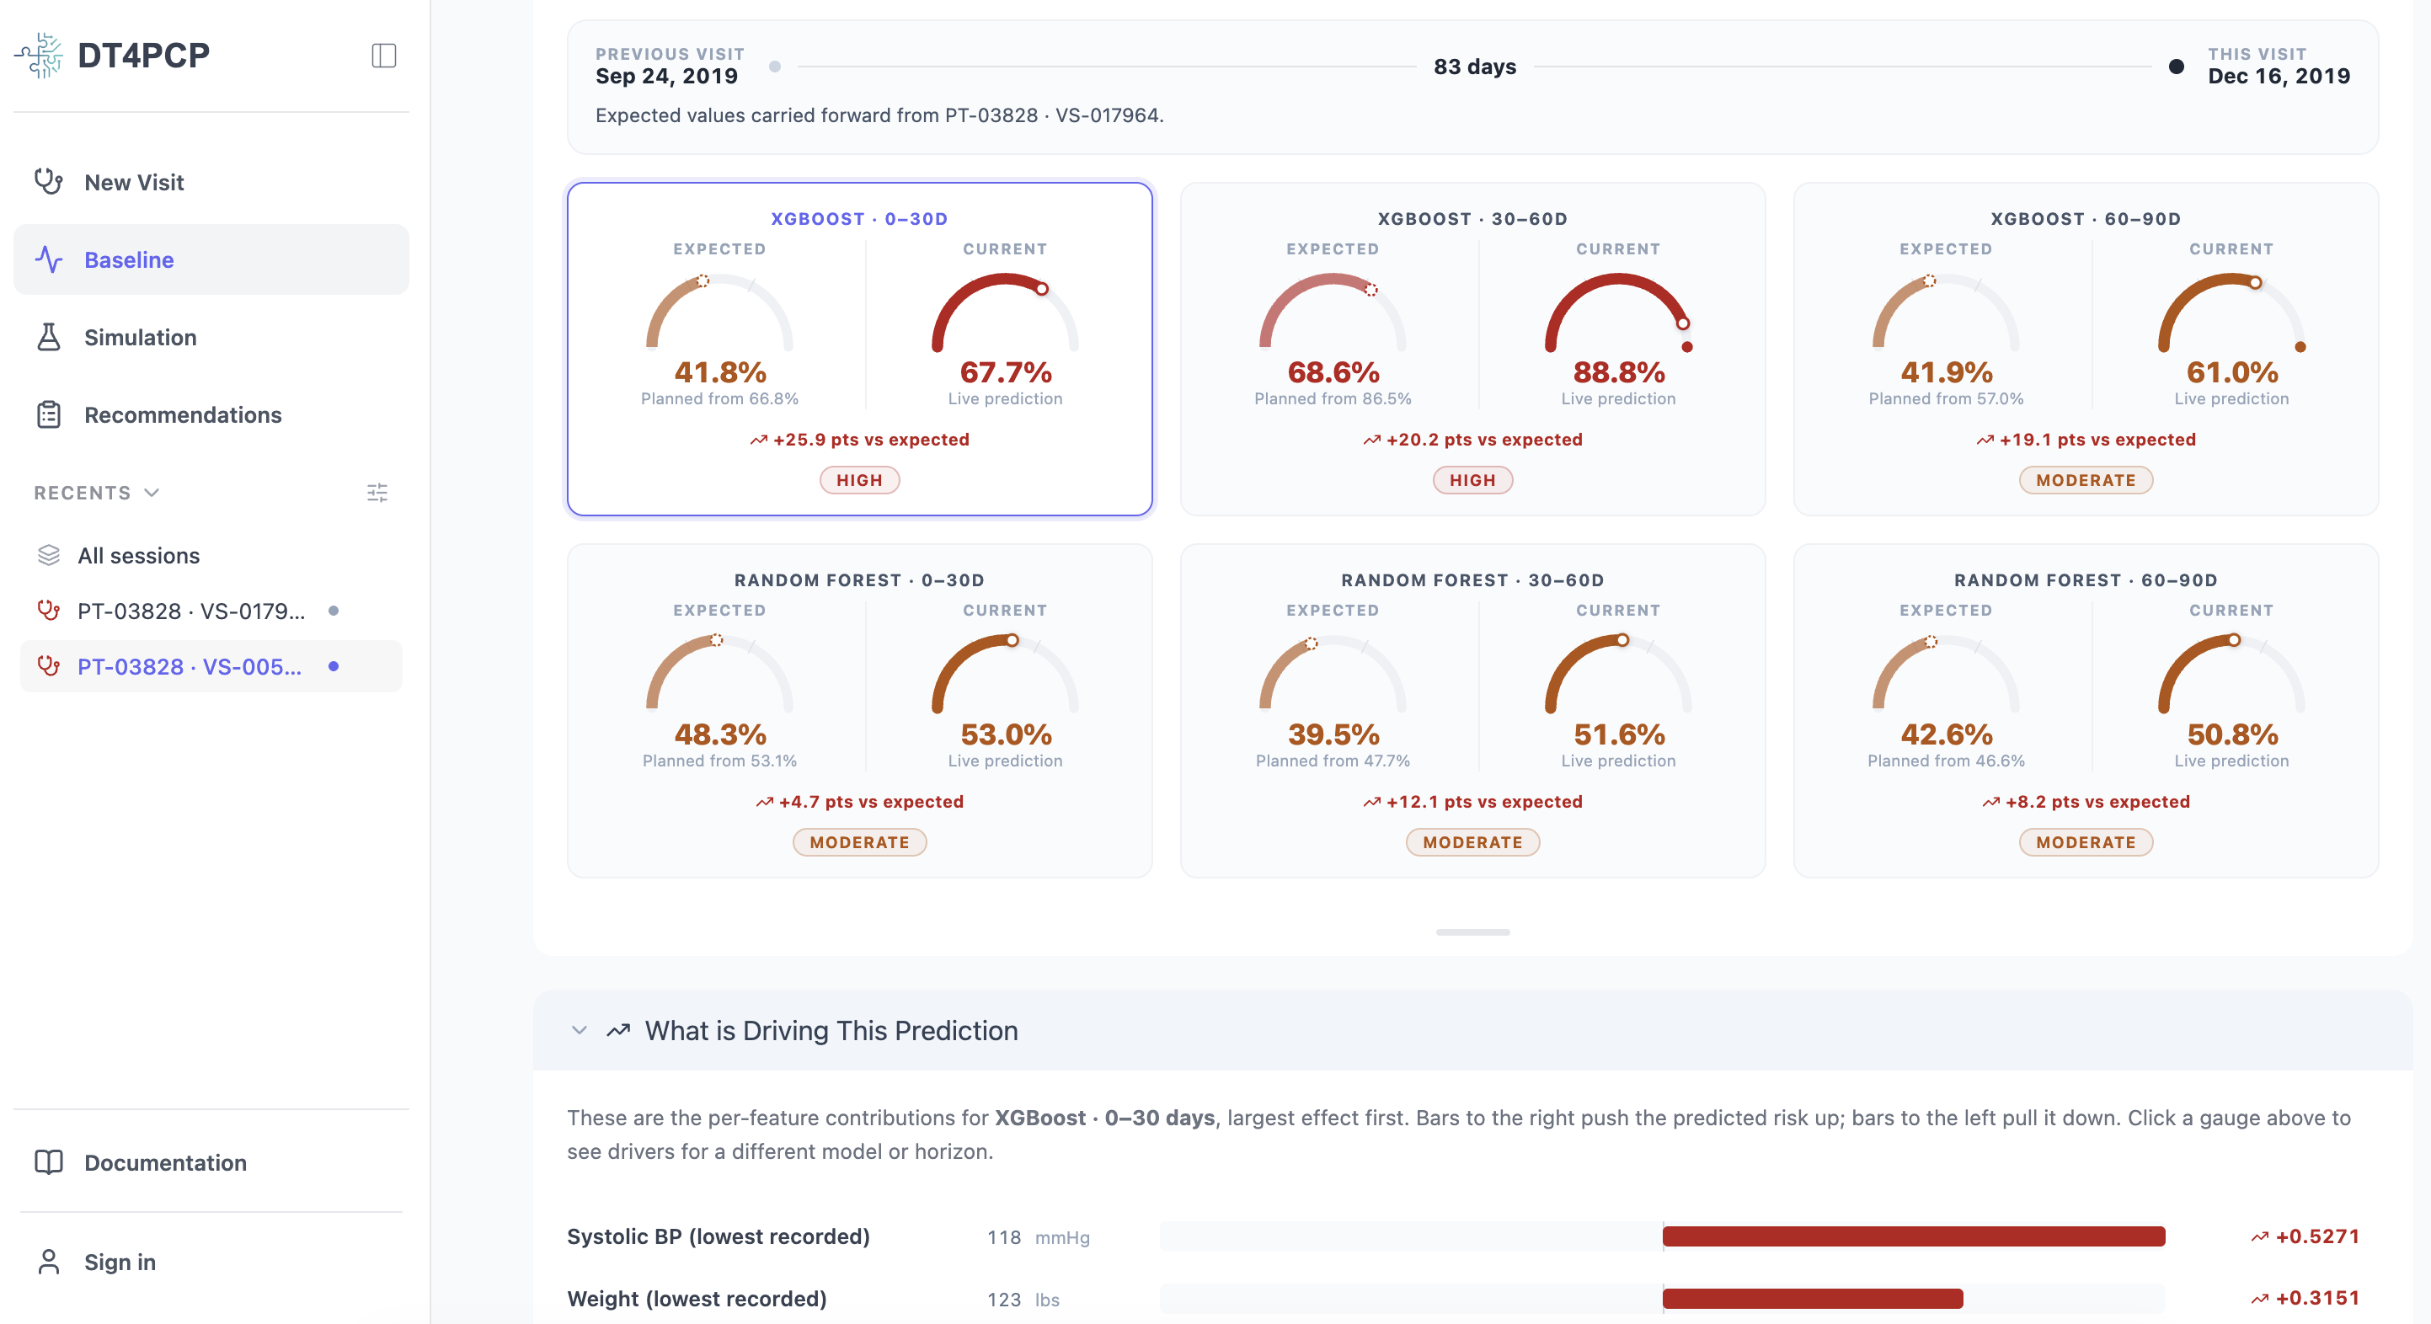Click the trend icon beside +8.2 pts vs expected
Screen dimensions: 2431x1324
coord(1991,802)
